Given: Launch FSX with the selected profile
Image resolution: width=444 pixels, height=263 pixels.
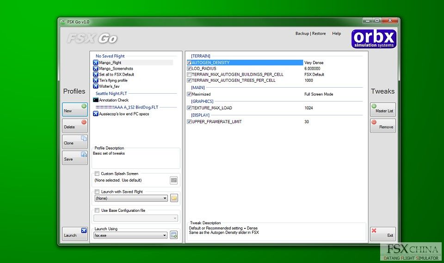Looking at the screenshot, I should (75, 234).
